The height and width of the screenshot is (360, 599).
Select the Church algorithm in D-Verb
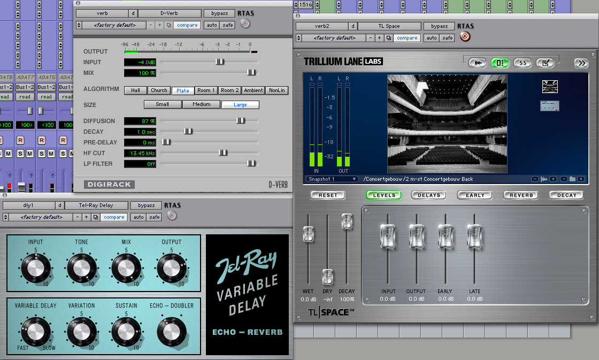point(159,90)
